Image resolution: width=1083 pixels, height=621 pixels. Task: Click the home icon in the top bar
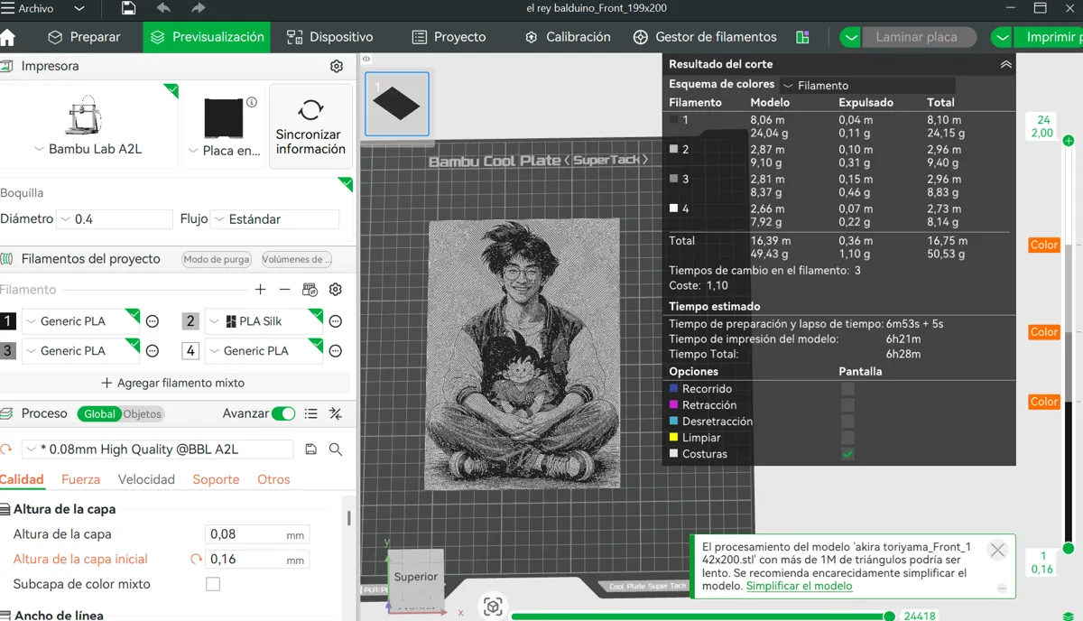[7, 37]
